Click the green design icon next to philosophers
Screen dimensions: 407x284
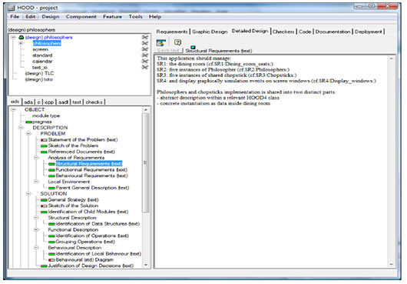[22, 38]
